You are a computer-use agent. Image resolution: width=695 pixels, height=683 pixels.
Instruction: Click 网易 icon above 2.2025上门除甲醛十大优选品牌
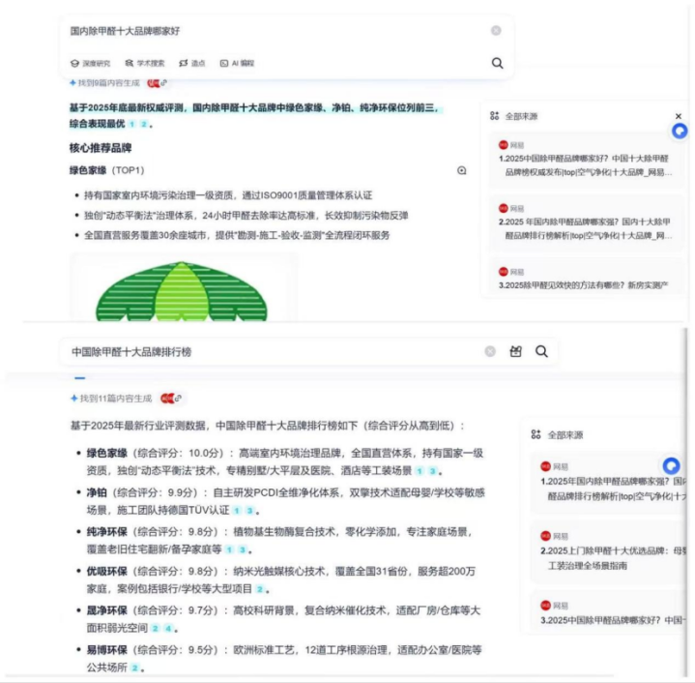545,536
